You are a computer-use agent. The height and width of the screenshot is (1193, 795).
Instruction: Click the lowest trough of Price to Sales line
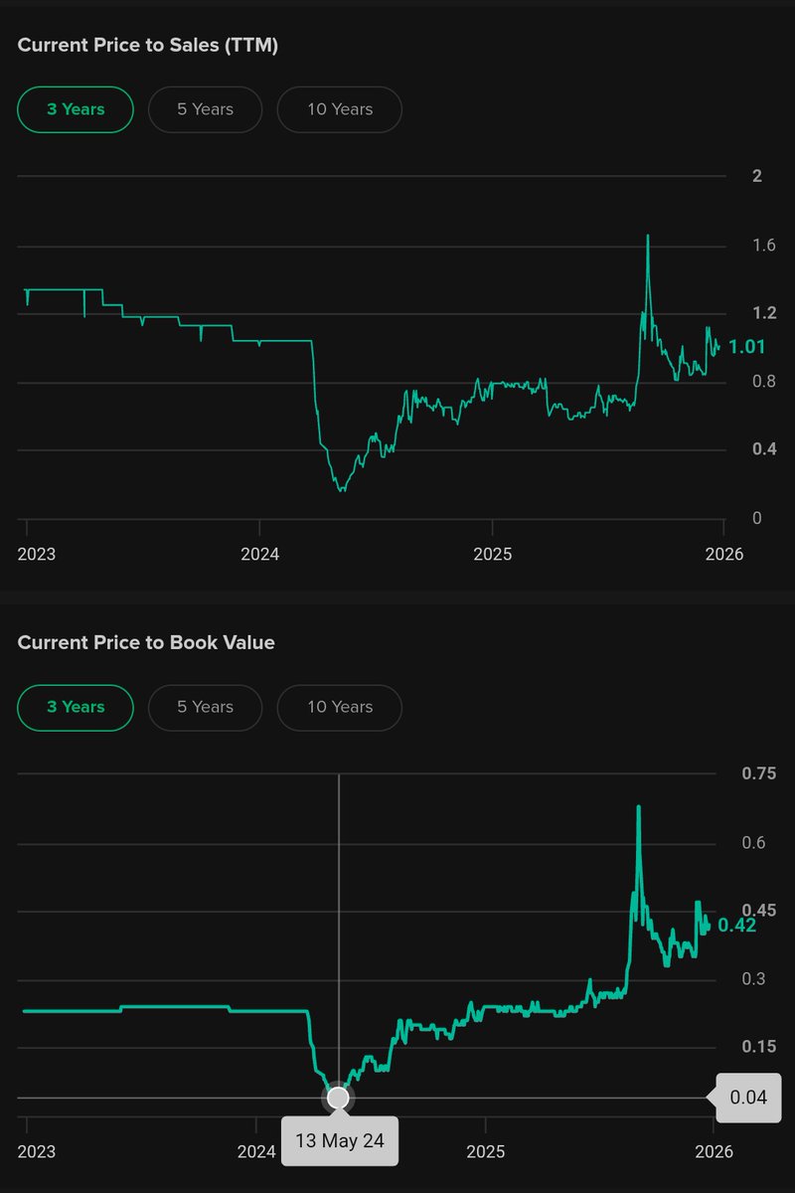(x=342, y=490)
